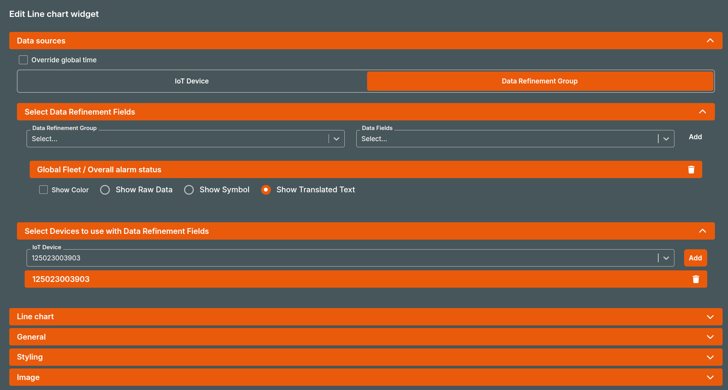Click Add next to Data Fields
Screen dimensions: 728x390
click(695, 137)
